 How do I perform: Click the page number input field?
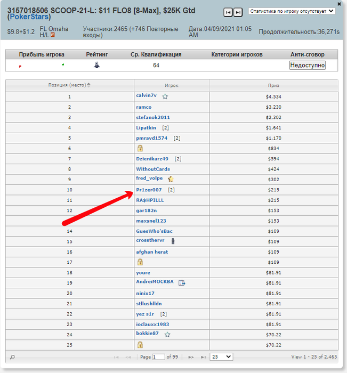(x=158, y=357)
